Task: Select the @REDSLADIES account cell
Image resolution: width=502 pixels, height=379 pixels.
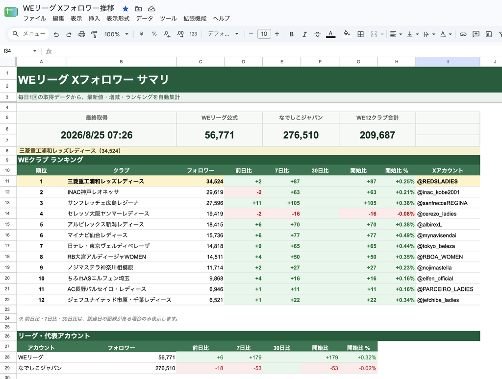Action: (x=448, y=181)
